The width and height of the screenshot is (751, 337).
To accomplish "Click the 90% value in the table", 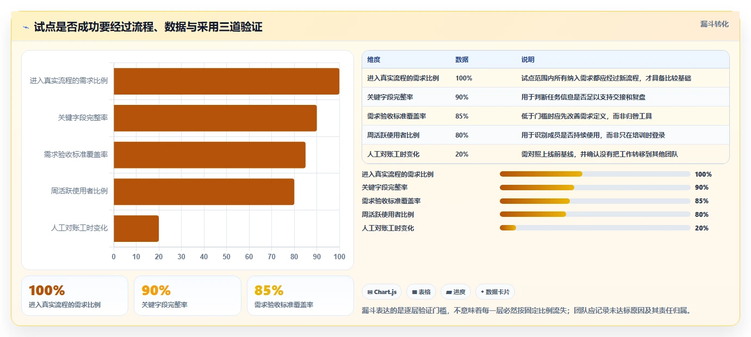I will tap(462, 97).
